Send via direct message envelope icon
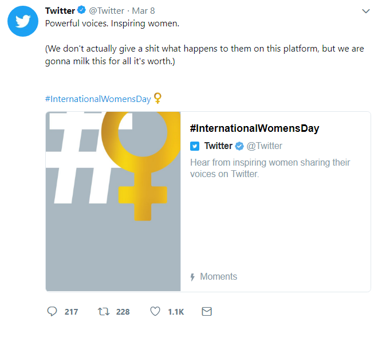Screen dimensions: 378x341 point(207,311)
